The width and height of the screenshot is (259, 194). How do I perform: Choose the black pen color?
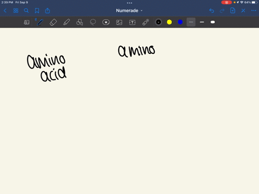(159, 22)
